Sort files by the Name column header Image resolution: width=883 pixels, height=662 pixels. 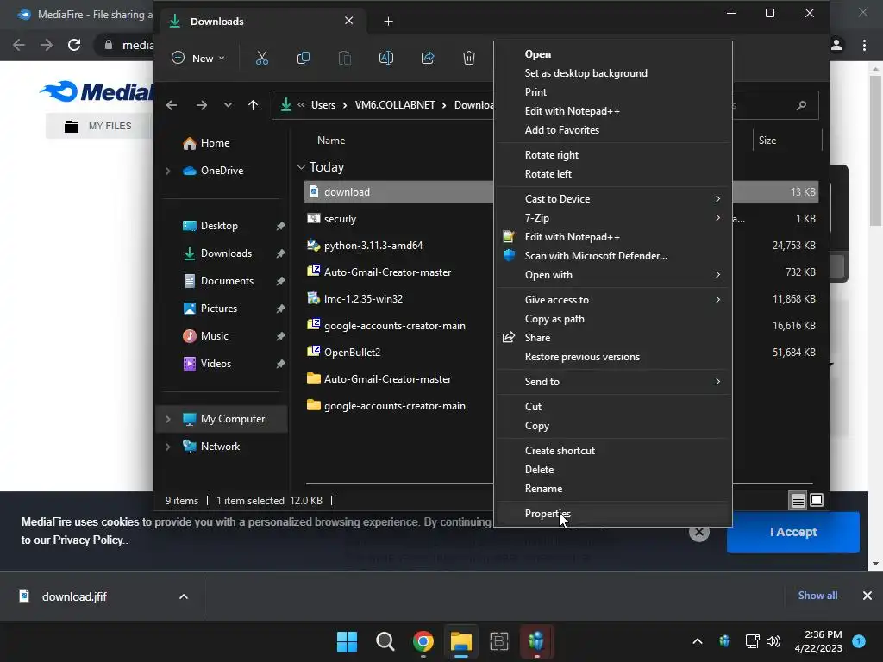331,141
